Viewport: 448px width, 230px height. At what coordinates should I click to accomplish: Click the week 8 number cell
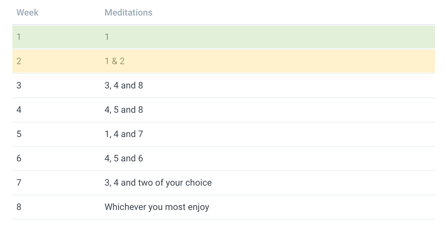pos(19,207)
